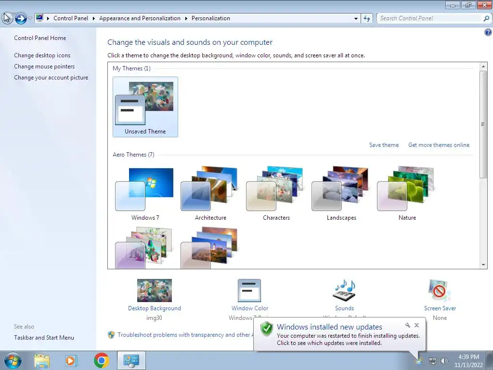Click the Windows Update tray icon
This screenshot has height=370, width=493.
[x=418, y=361]
